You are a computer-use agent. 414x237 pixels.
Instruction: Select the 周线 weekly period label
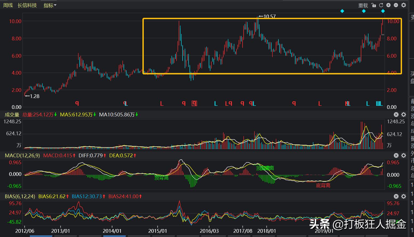[x=8, y=5]
